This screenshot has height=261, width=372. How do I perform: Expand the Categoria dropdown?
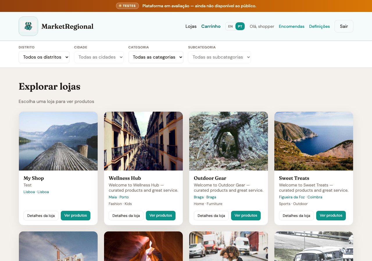(x=156, y=57)
